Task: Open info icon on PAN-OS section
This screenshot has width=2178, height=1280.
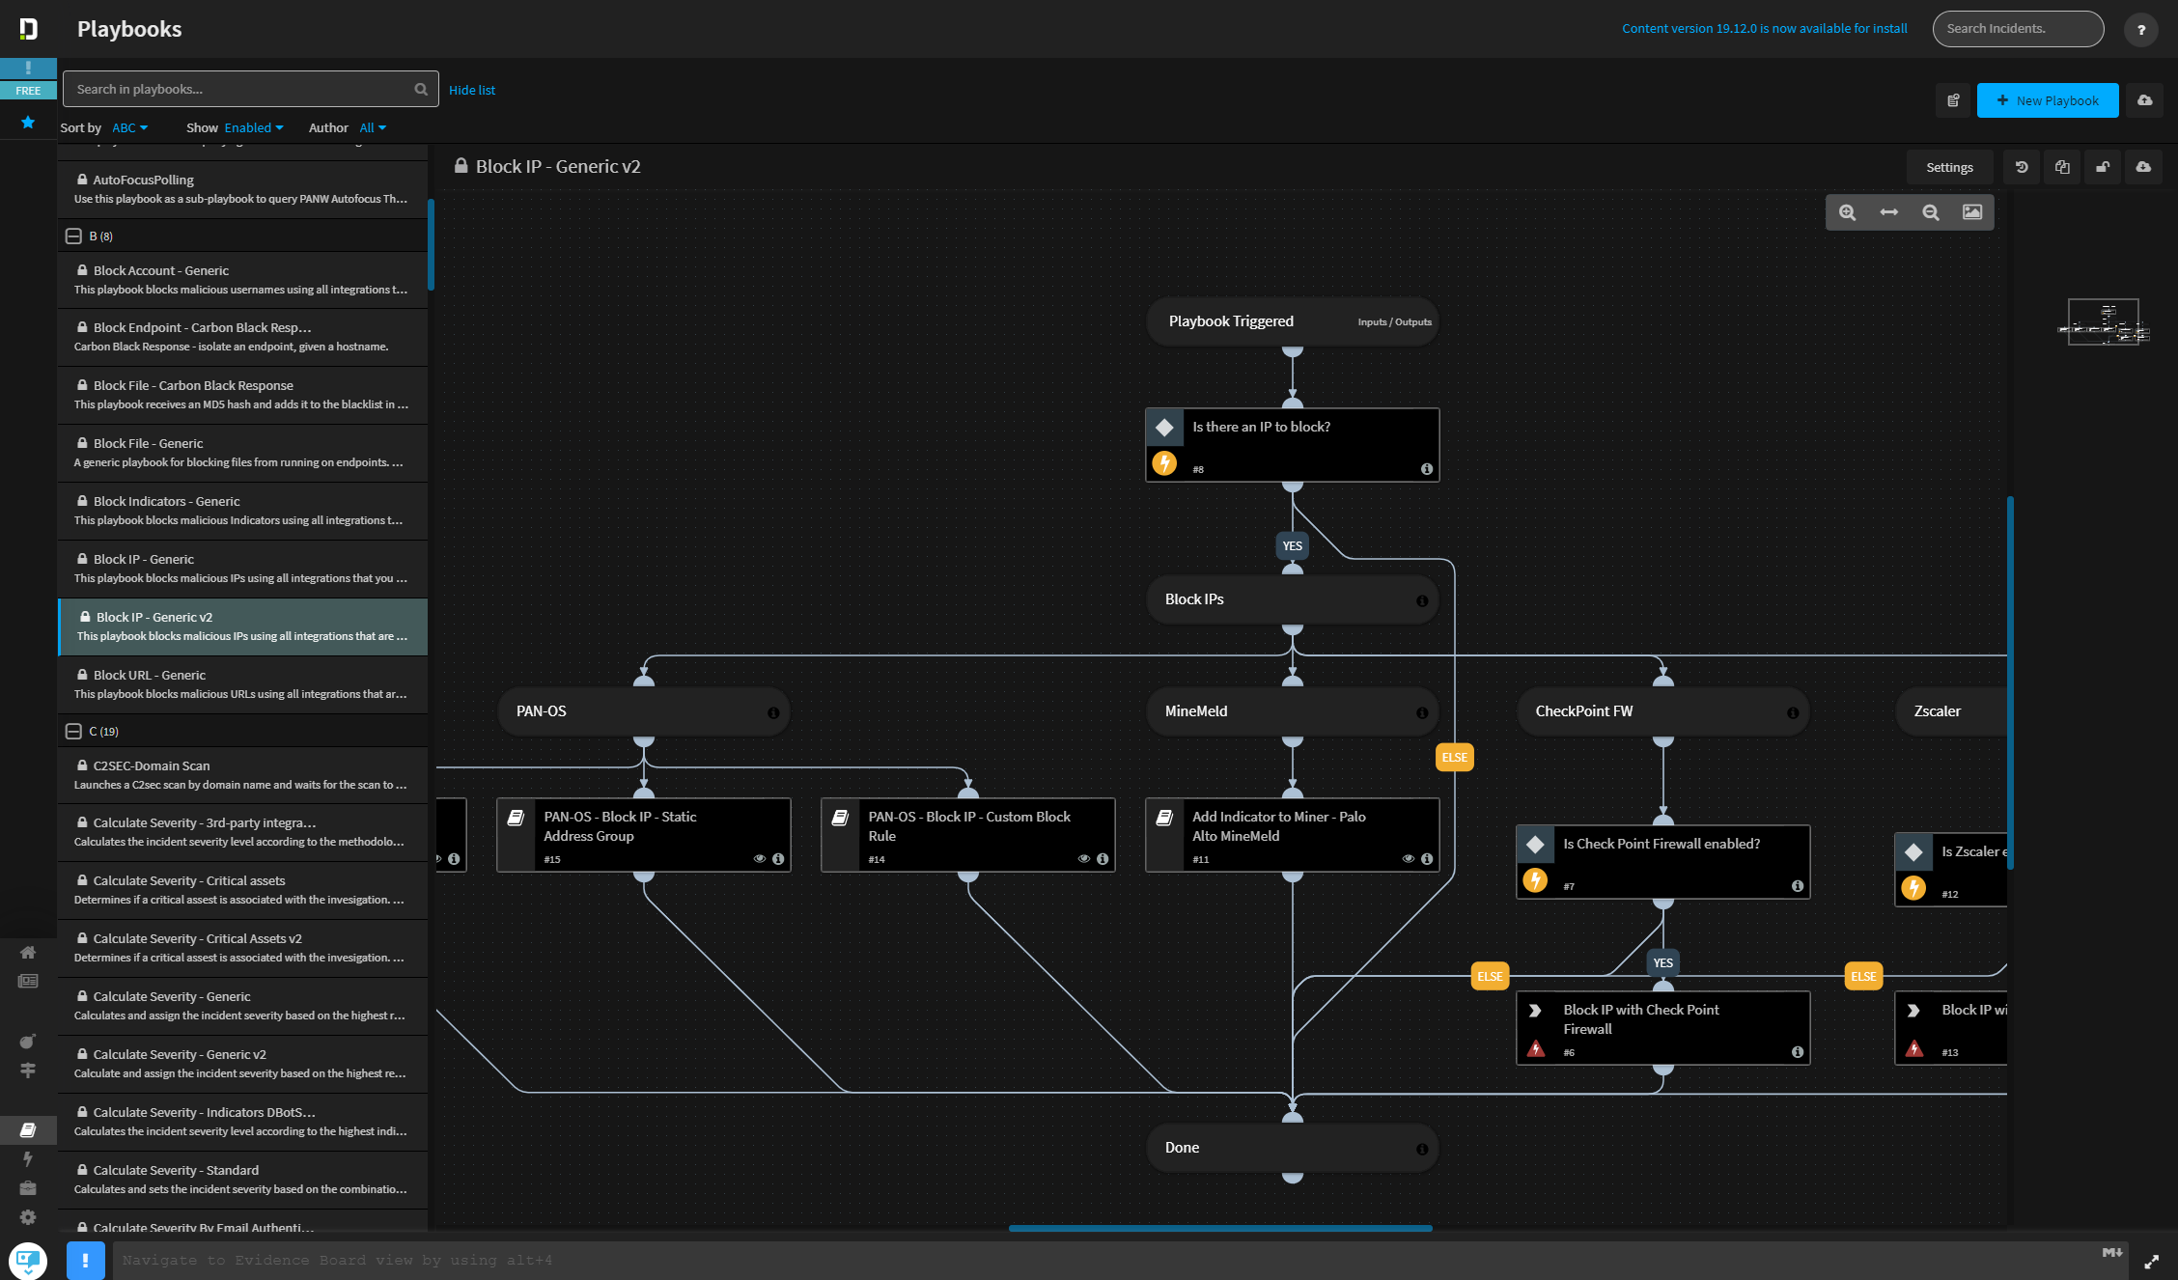Action: tap(772, 712)
